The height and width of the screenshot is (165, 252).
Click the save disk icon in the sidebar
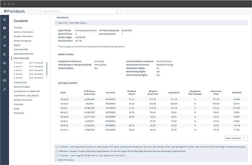point(4,54)
